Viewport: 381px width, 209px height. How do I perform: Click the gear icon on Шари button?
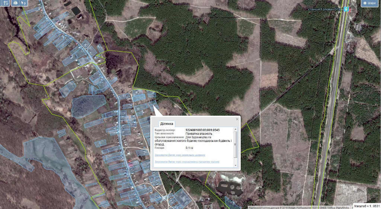(365, 3)
